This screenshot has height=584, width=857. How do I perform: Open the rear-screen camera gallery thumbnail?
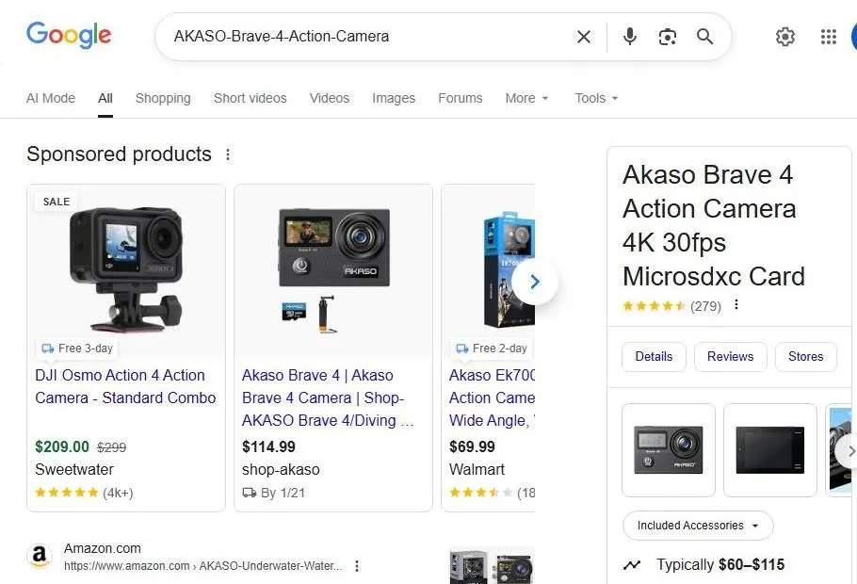click(770, 450)
